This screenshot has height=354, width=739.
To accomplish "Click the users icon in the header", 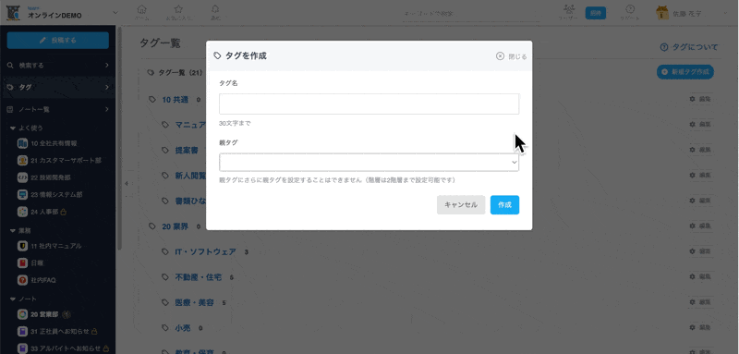I will [x=569, y=9].
